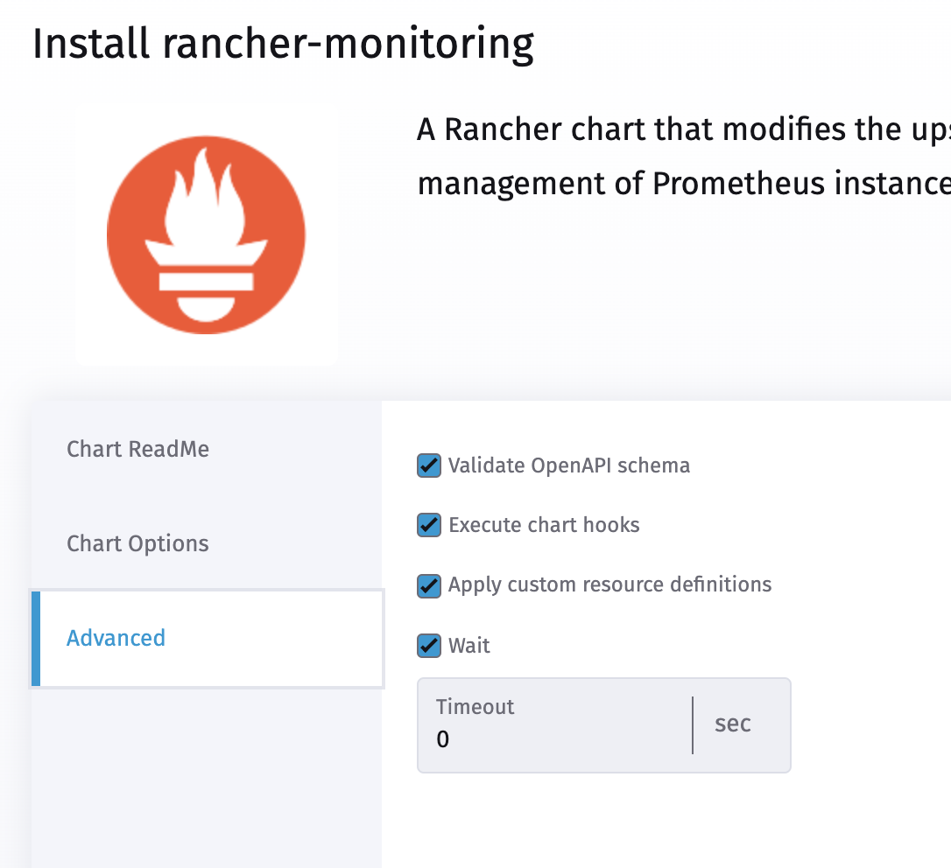Viewport: 951px width, 868px height.
Task: Click the orange circular chart thumbnail
Action: tap(206, 234)
